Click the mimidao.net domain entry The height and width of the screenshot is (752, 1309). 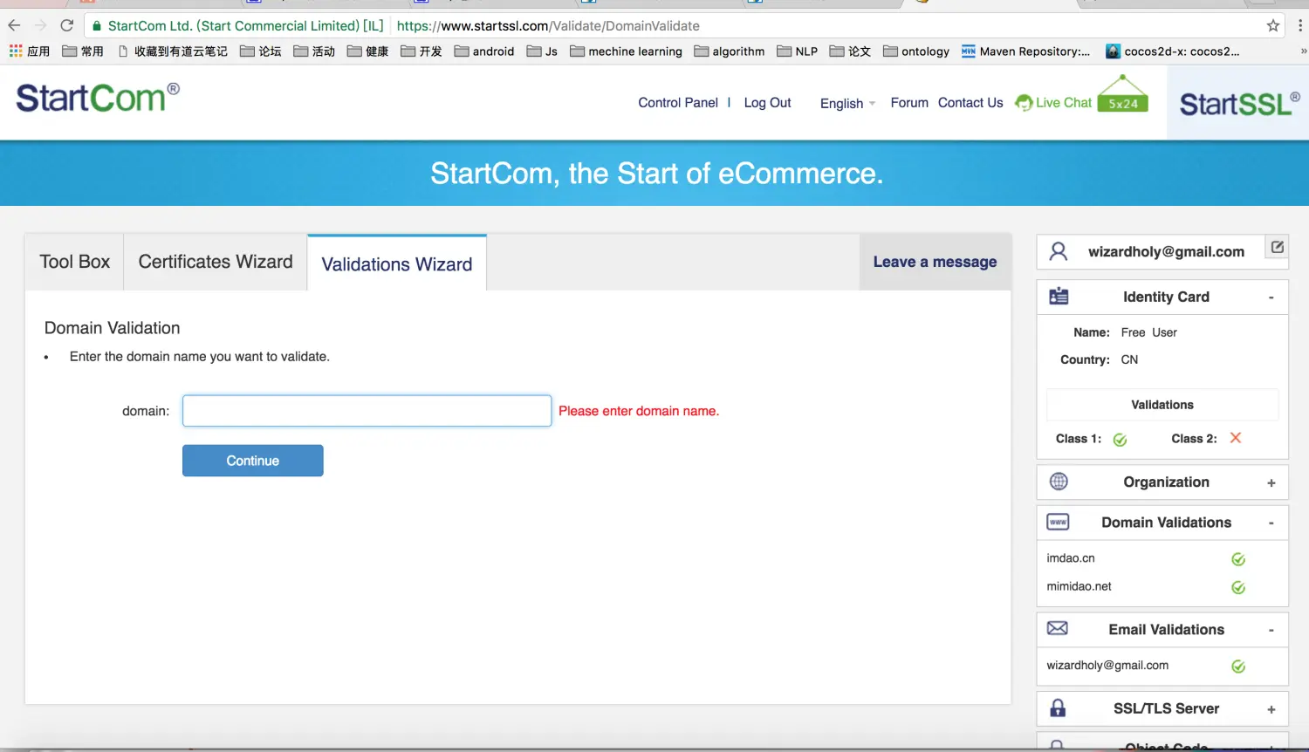(1079, 586)
